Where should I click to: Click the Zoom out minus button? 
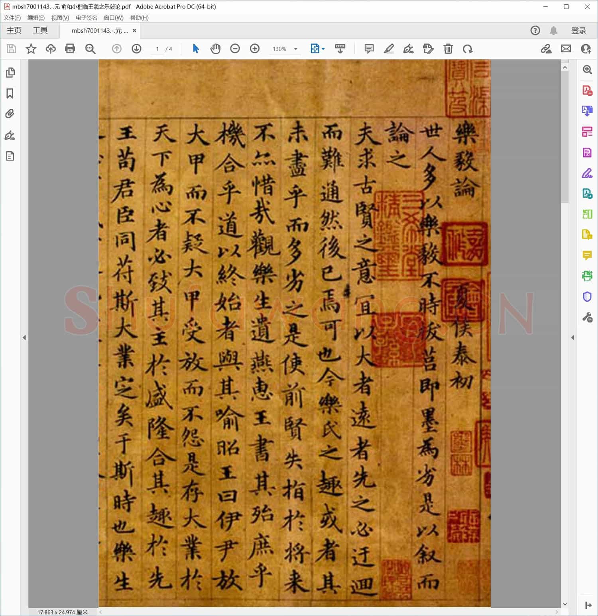(235, 49)
